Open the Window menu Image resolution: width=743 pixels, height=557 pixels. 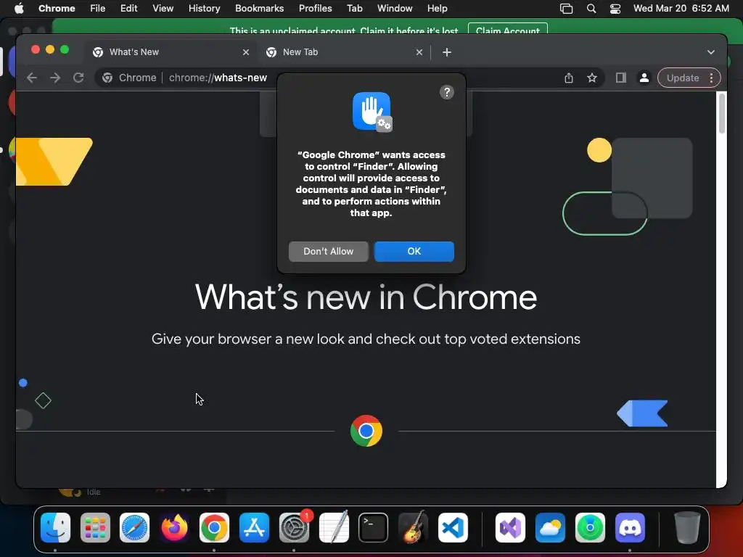tap(395, 9)
